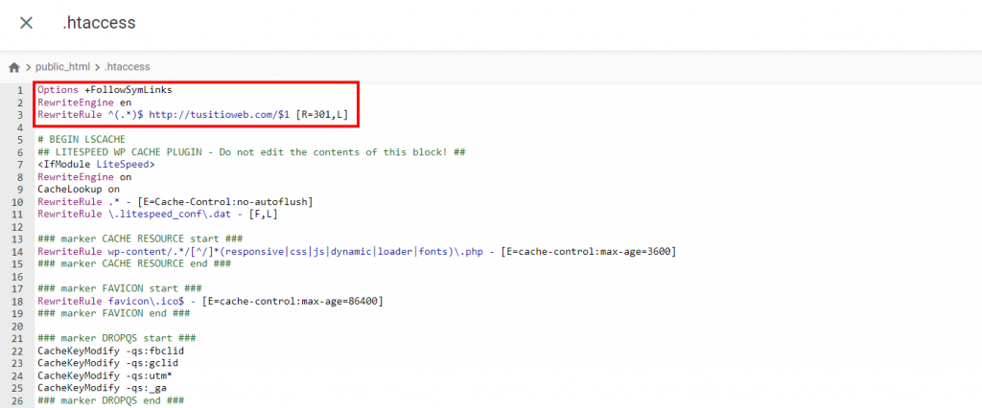Click the Cache-Control:no-autoflush rule
982x408 pixels.
pyautogui.click(x=175, y=201)
